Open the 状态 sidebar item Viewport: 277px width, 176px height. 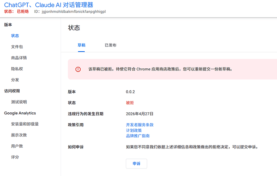click(15, 36)
